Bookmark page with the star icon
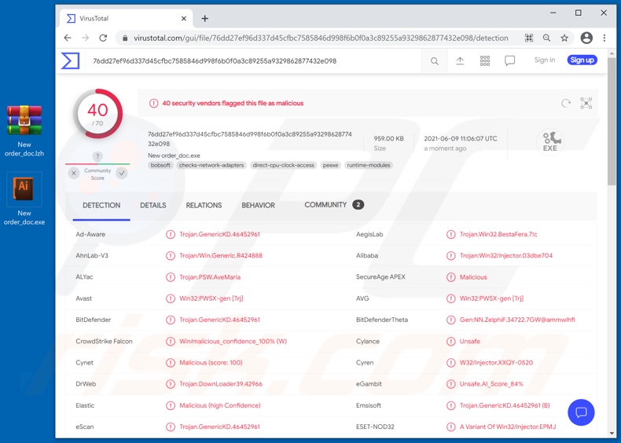 [x=564, y=38]
